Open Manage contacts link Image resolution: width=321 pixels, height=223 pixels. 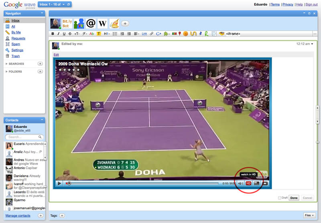[18, 216]
